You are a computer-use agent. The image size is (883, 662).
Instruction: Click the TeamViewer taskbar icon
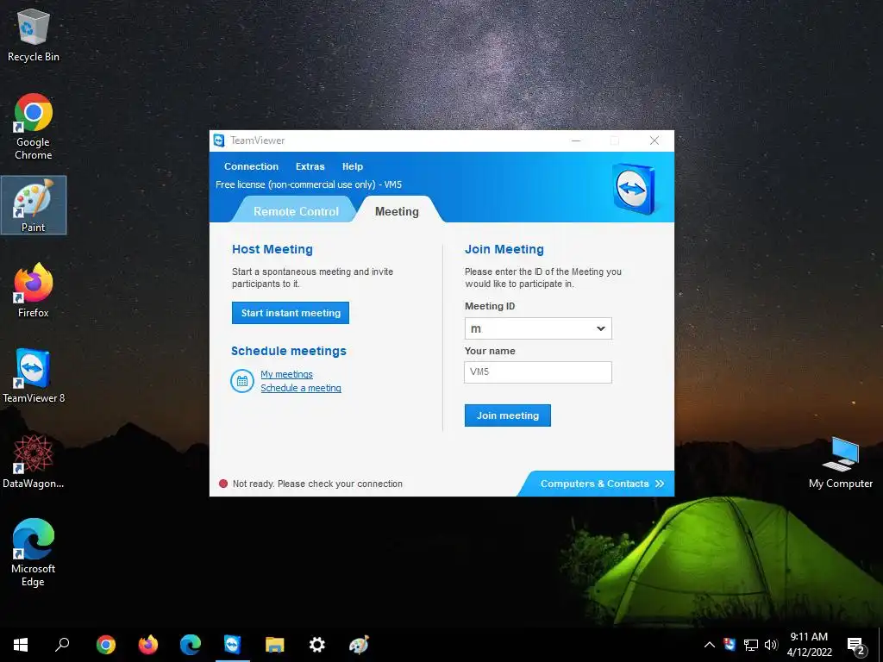point(233,645)
